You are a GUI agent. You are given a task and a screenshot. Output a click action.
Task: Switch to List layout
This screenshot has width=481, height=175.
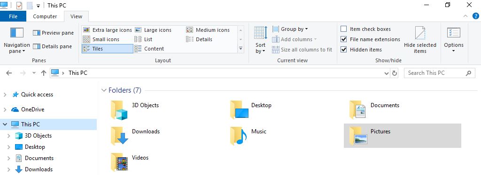[x=143, y=39]
